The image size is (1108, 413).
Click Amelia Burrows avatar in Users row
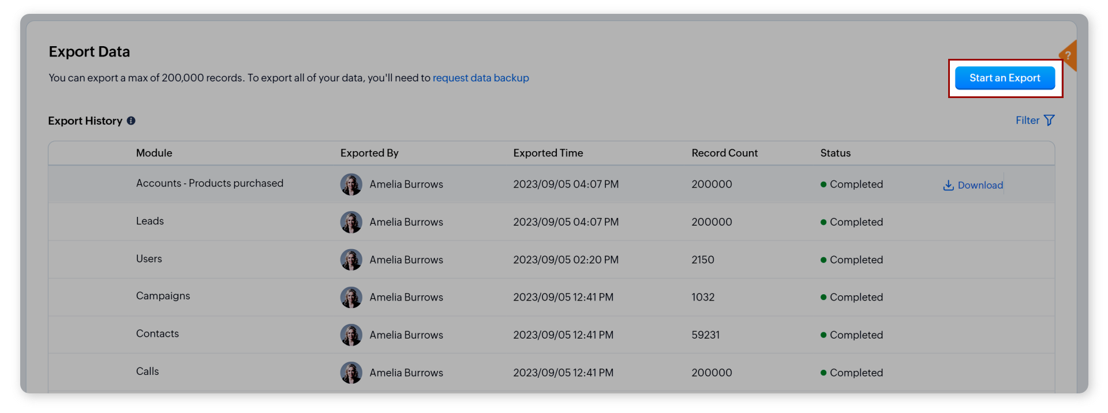351,260
